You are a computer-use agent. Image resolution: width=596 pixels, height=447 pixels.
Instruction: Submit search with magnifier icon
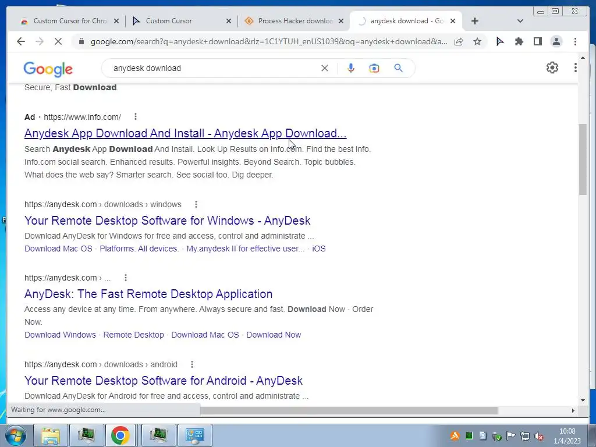tap(398, 68)
